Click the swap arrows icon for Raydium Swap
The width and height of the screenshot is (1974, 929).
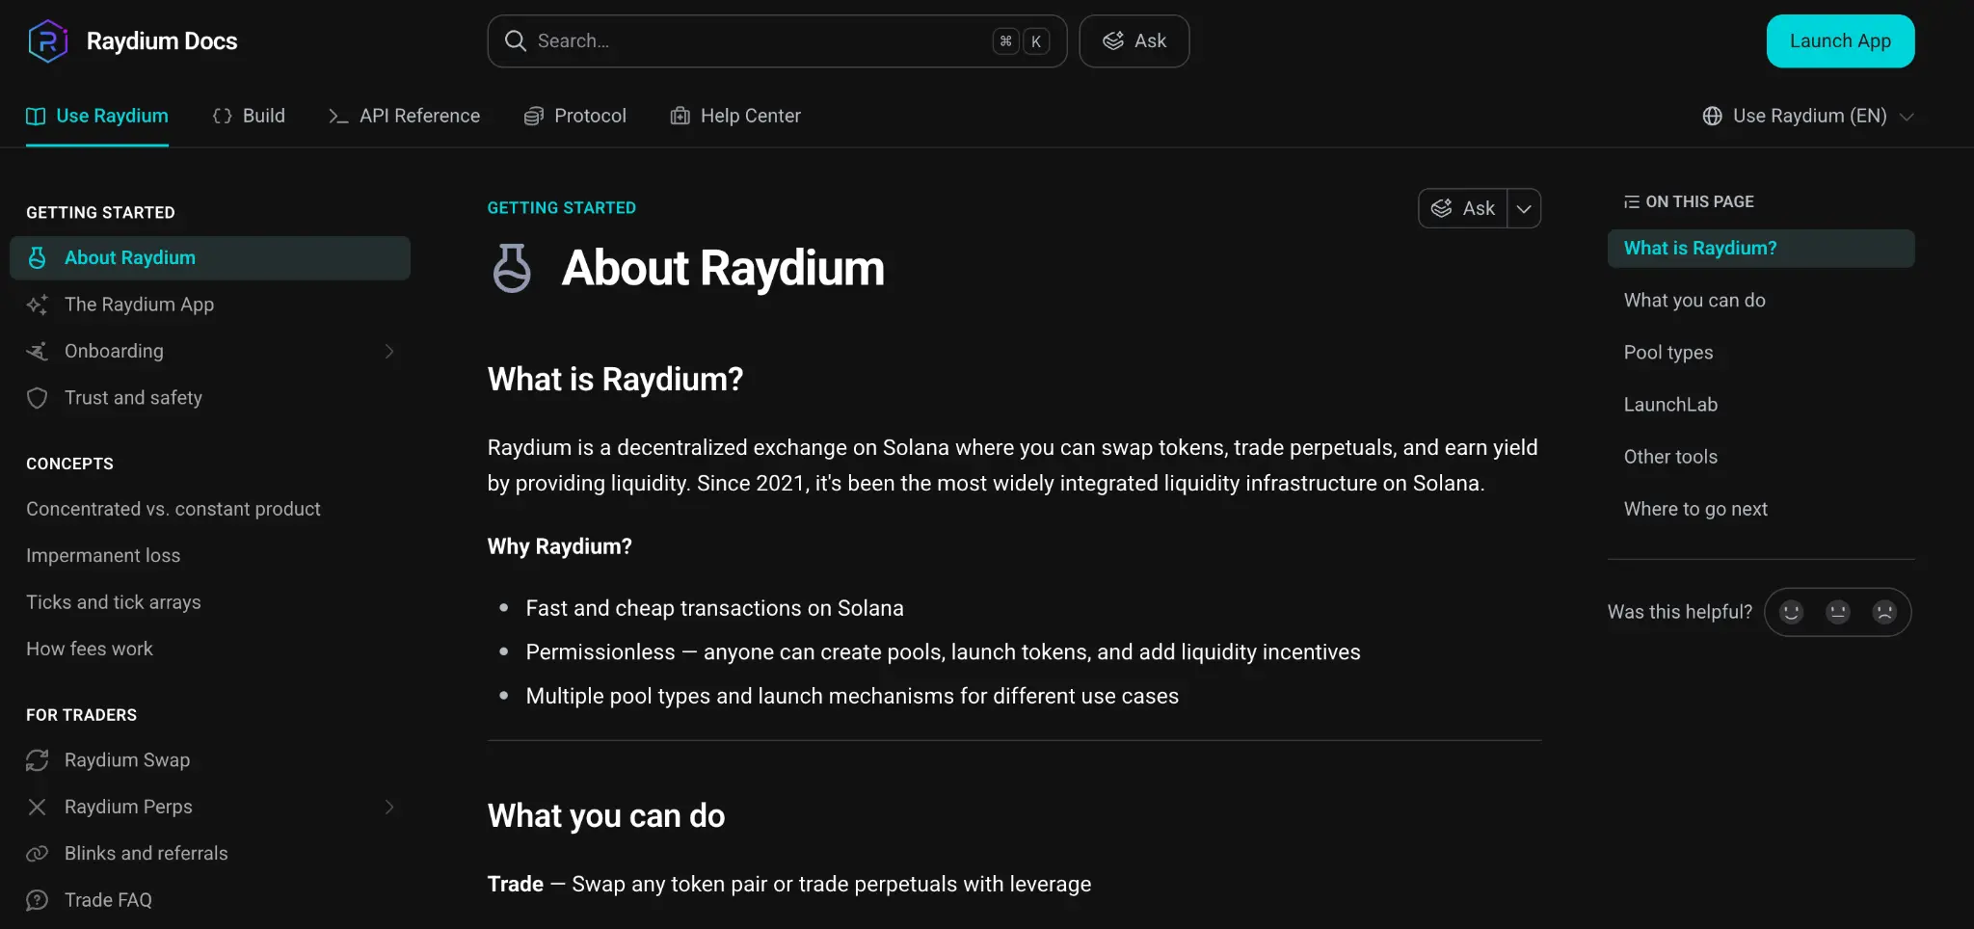37,760
